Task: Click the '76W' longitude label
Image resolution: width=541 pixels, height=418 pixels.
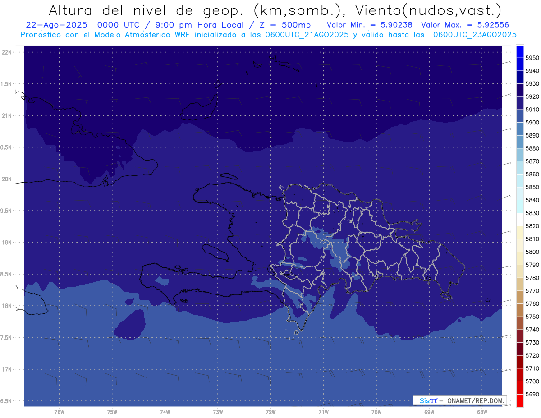Action: tap(59, 412)
